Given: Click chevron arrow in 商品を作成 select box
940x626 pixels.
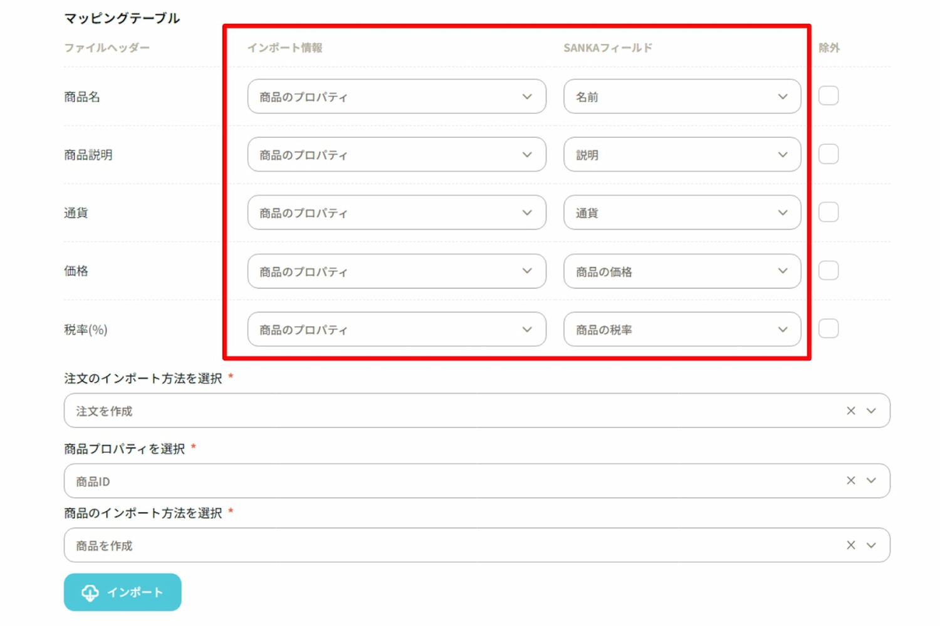Looking at the screenshot, I should pyautogui.click(x=871, y=545).
